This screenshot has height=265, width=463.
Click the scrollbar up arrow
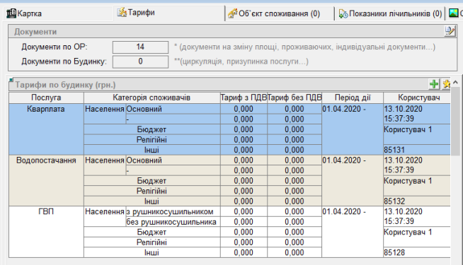click(x=455, y=82)
